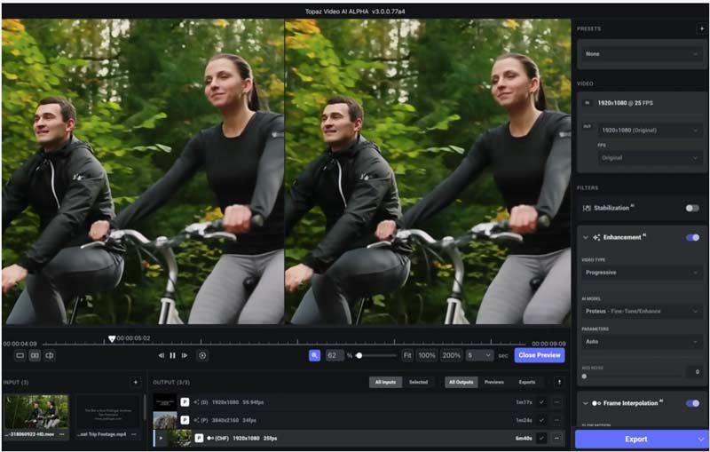Step to the previous frame
This screenshot has height=452, width=710.
click(x=161, y=355)
